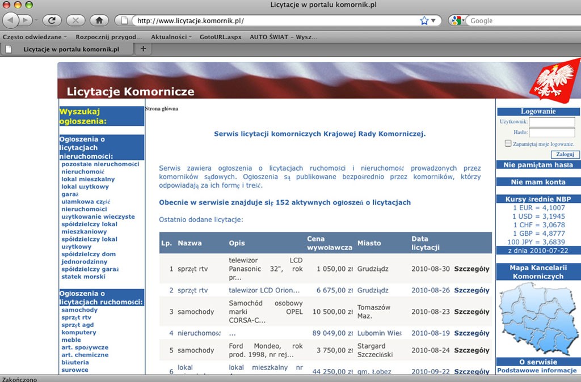
Task: Expand the 'Aktualności' bookmarks dropdown
Action: (171, 37)
